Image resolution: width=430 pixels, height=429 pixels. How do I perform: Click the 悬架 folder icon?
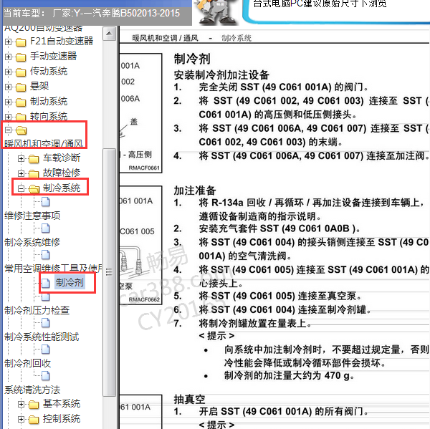pyautogui.click(x=21, y=87)
